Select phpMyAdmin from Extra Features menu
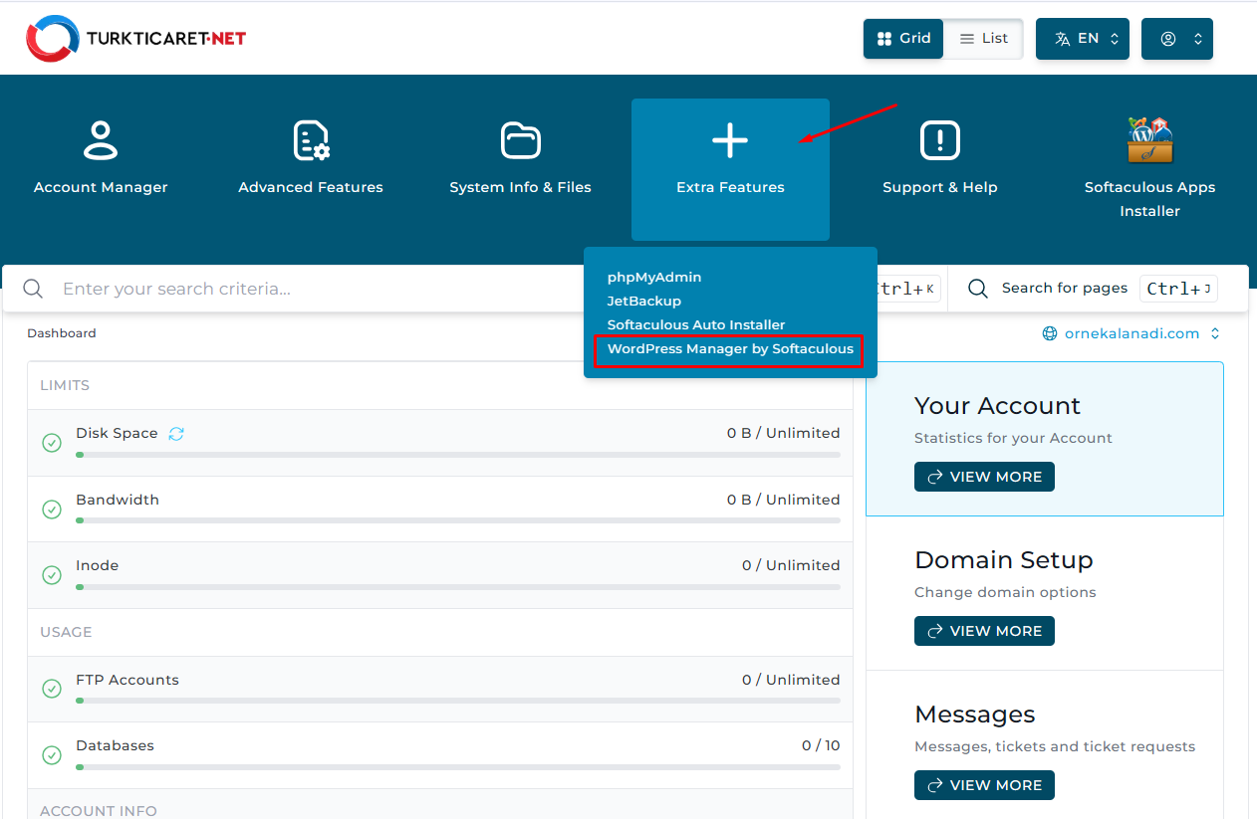The image size is (1257, 819). (654, 277)
